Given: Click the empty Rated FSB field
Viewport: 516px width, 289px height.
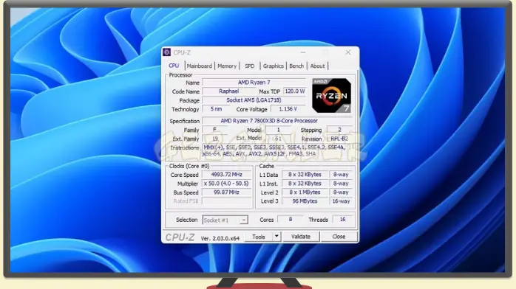Looking at the screenshot, I should pos(226,201).
